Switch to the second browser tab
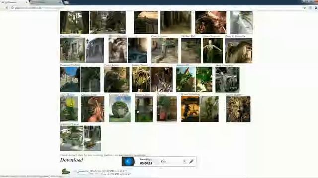318x178 pixels. 46,2
